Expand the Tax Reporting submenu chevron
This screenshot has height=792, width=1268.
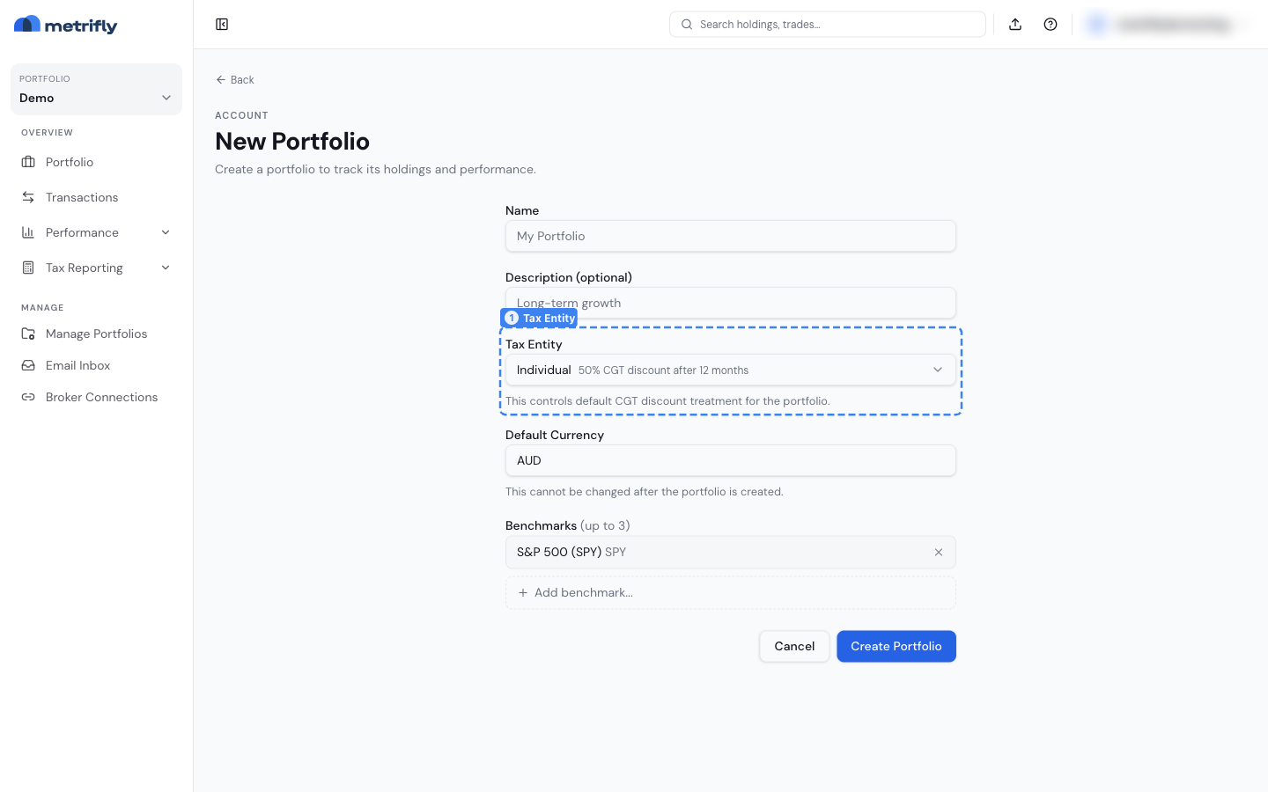pos(166,268)
